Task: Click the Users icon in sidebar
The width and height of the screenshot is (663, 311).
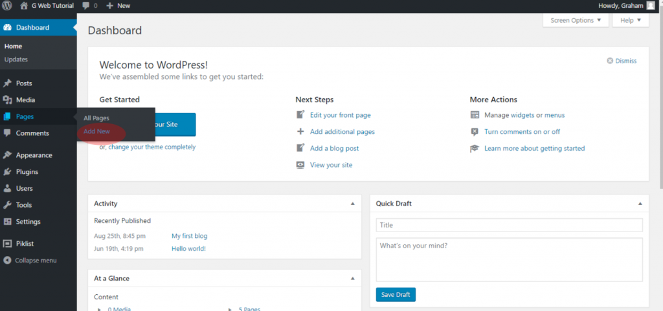Action: [7, 189]
